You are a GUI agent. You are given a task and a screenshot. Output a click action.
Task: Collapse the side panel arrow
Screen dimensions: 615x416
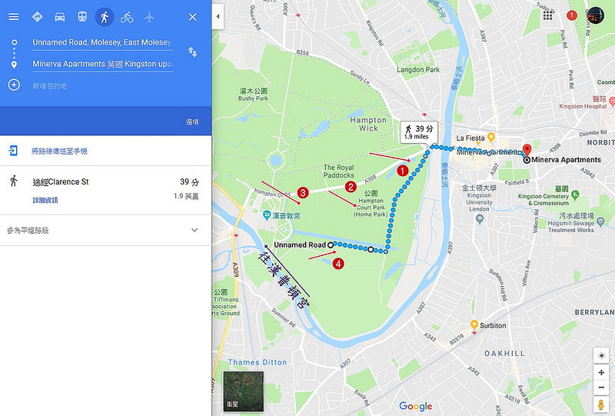(x=218, y=16)
